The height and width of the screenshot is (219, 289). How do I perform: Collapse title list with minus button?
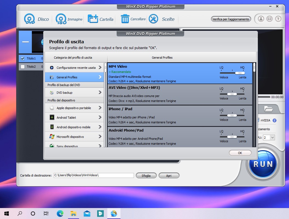26,42
